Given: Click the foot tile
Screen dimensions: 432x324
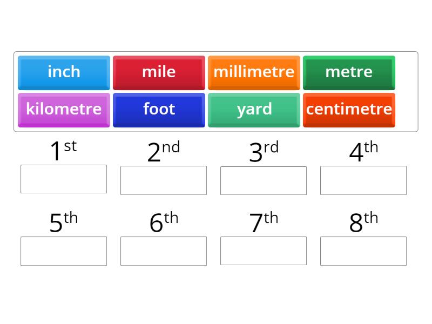Looking at the screenshot, I should pos(159,109).
